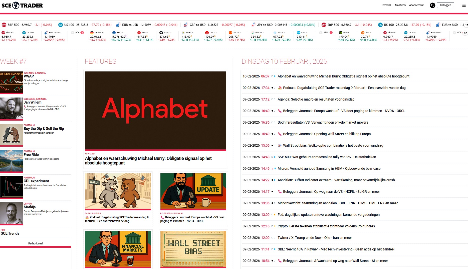The width and height of the screenshot is (468, 269).
Task: Select the Redactioneel tab
Action: pos(36,243)
